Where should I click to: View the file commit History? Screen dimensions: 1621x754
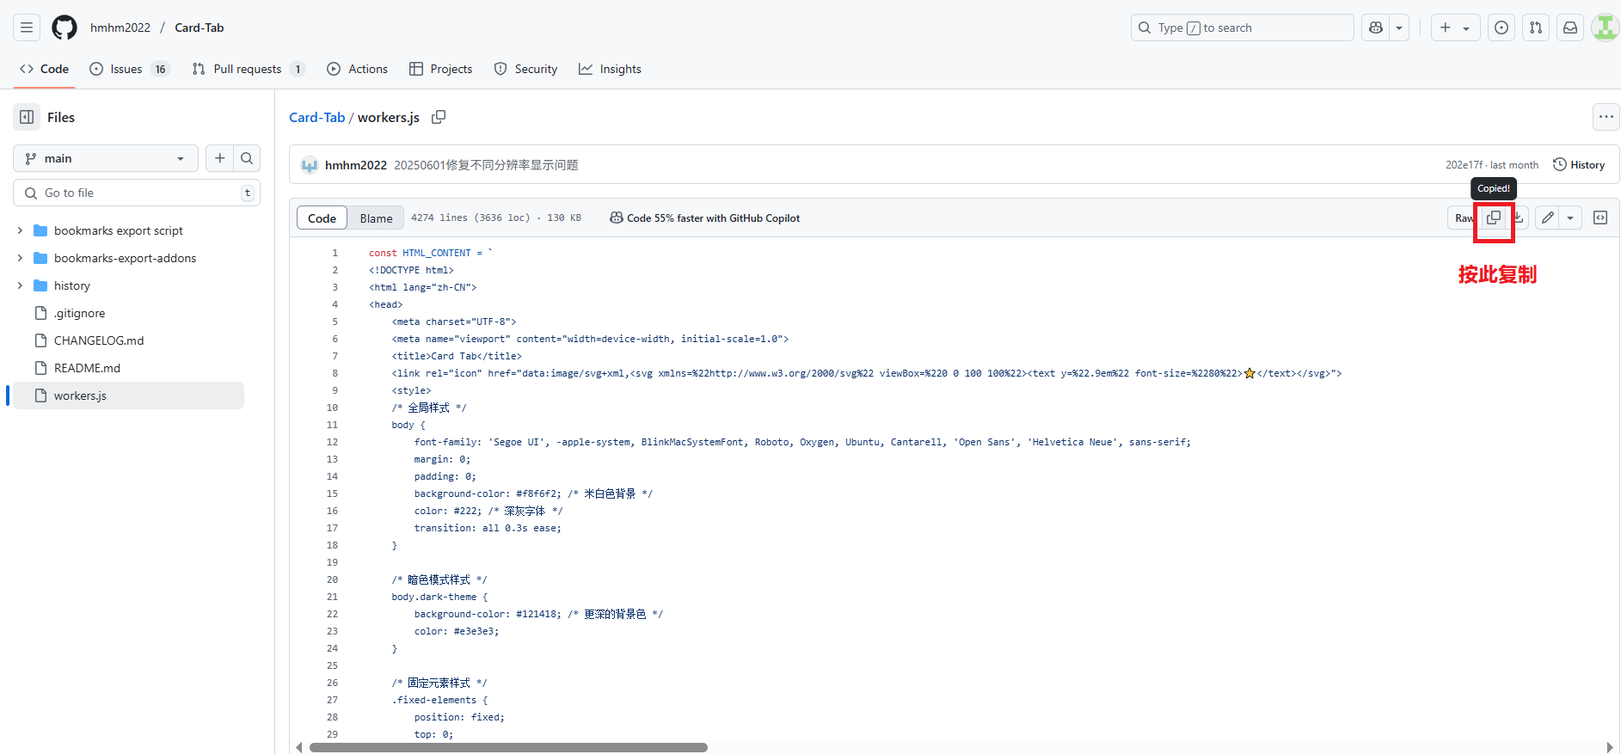pos(1579,165)
